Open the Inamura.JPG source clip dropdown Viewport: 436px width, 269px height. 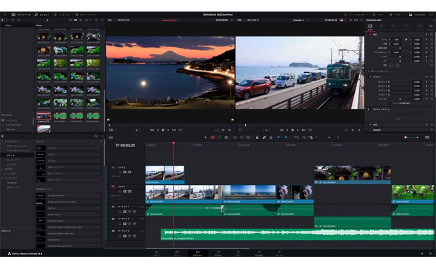tap(173, 19)
